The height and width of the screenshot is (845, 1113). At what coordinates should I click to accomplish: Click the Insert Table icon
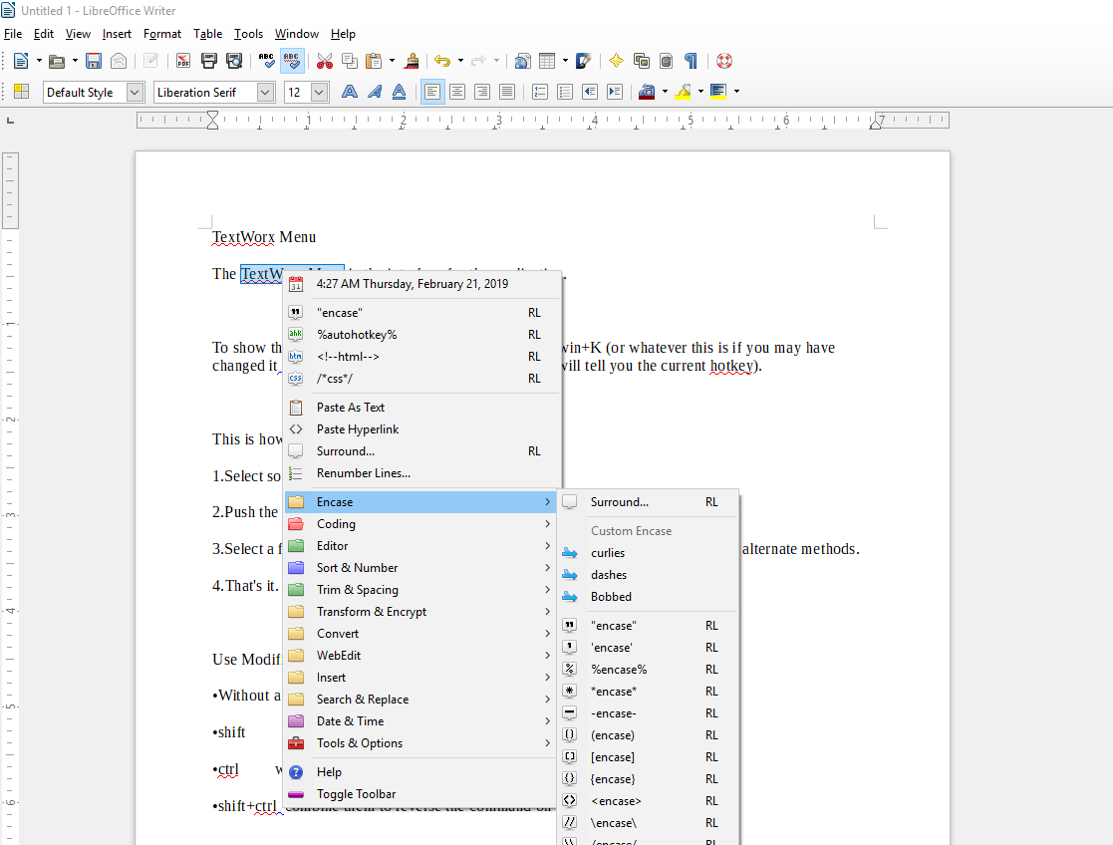coord(547,61)
